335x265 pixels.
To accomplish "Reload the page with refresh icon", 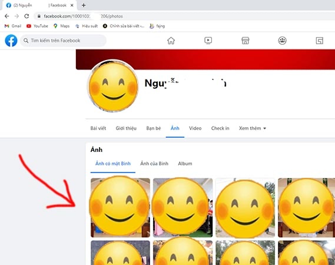I will click(x=26, y=16).
